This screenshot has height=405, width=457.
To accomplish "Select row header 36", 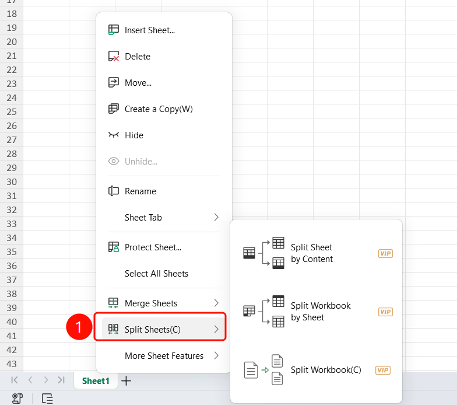I will (12, 266).
